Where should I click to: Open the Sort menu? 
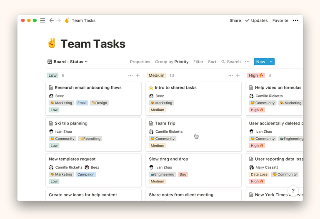tap(212, 62)
